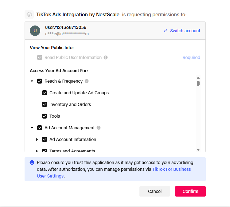Uncheck Inventory and Orders permission
Viewport: 230px width, 207px height.
coord(45,104)
